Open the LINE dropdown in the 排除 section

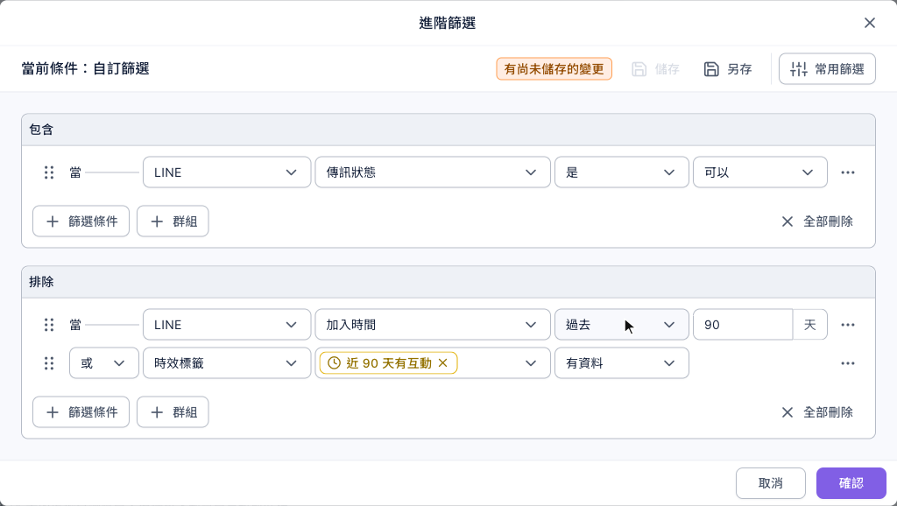tap(227, 324)
